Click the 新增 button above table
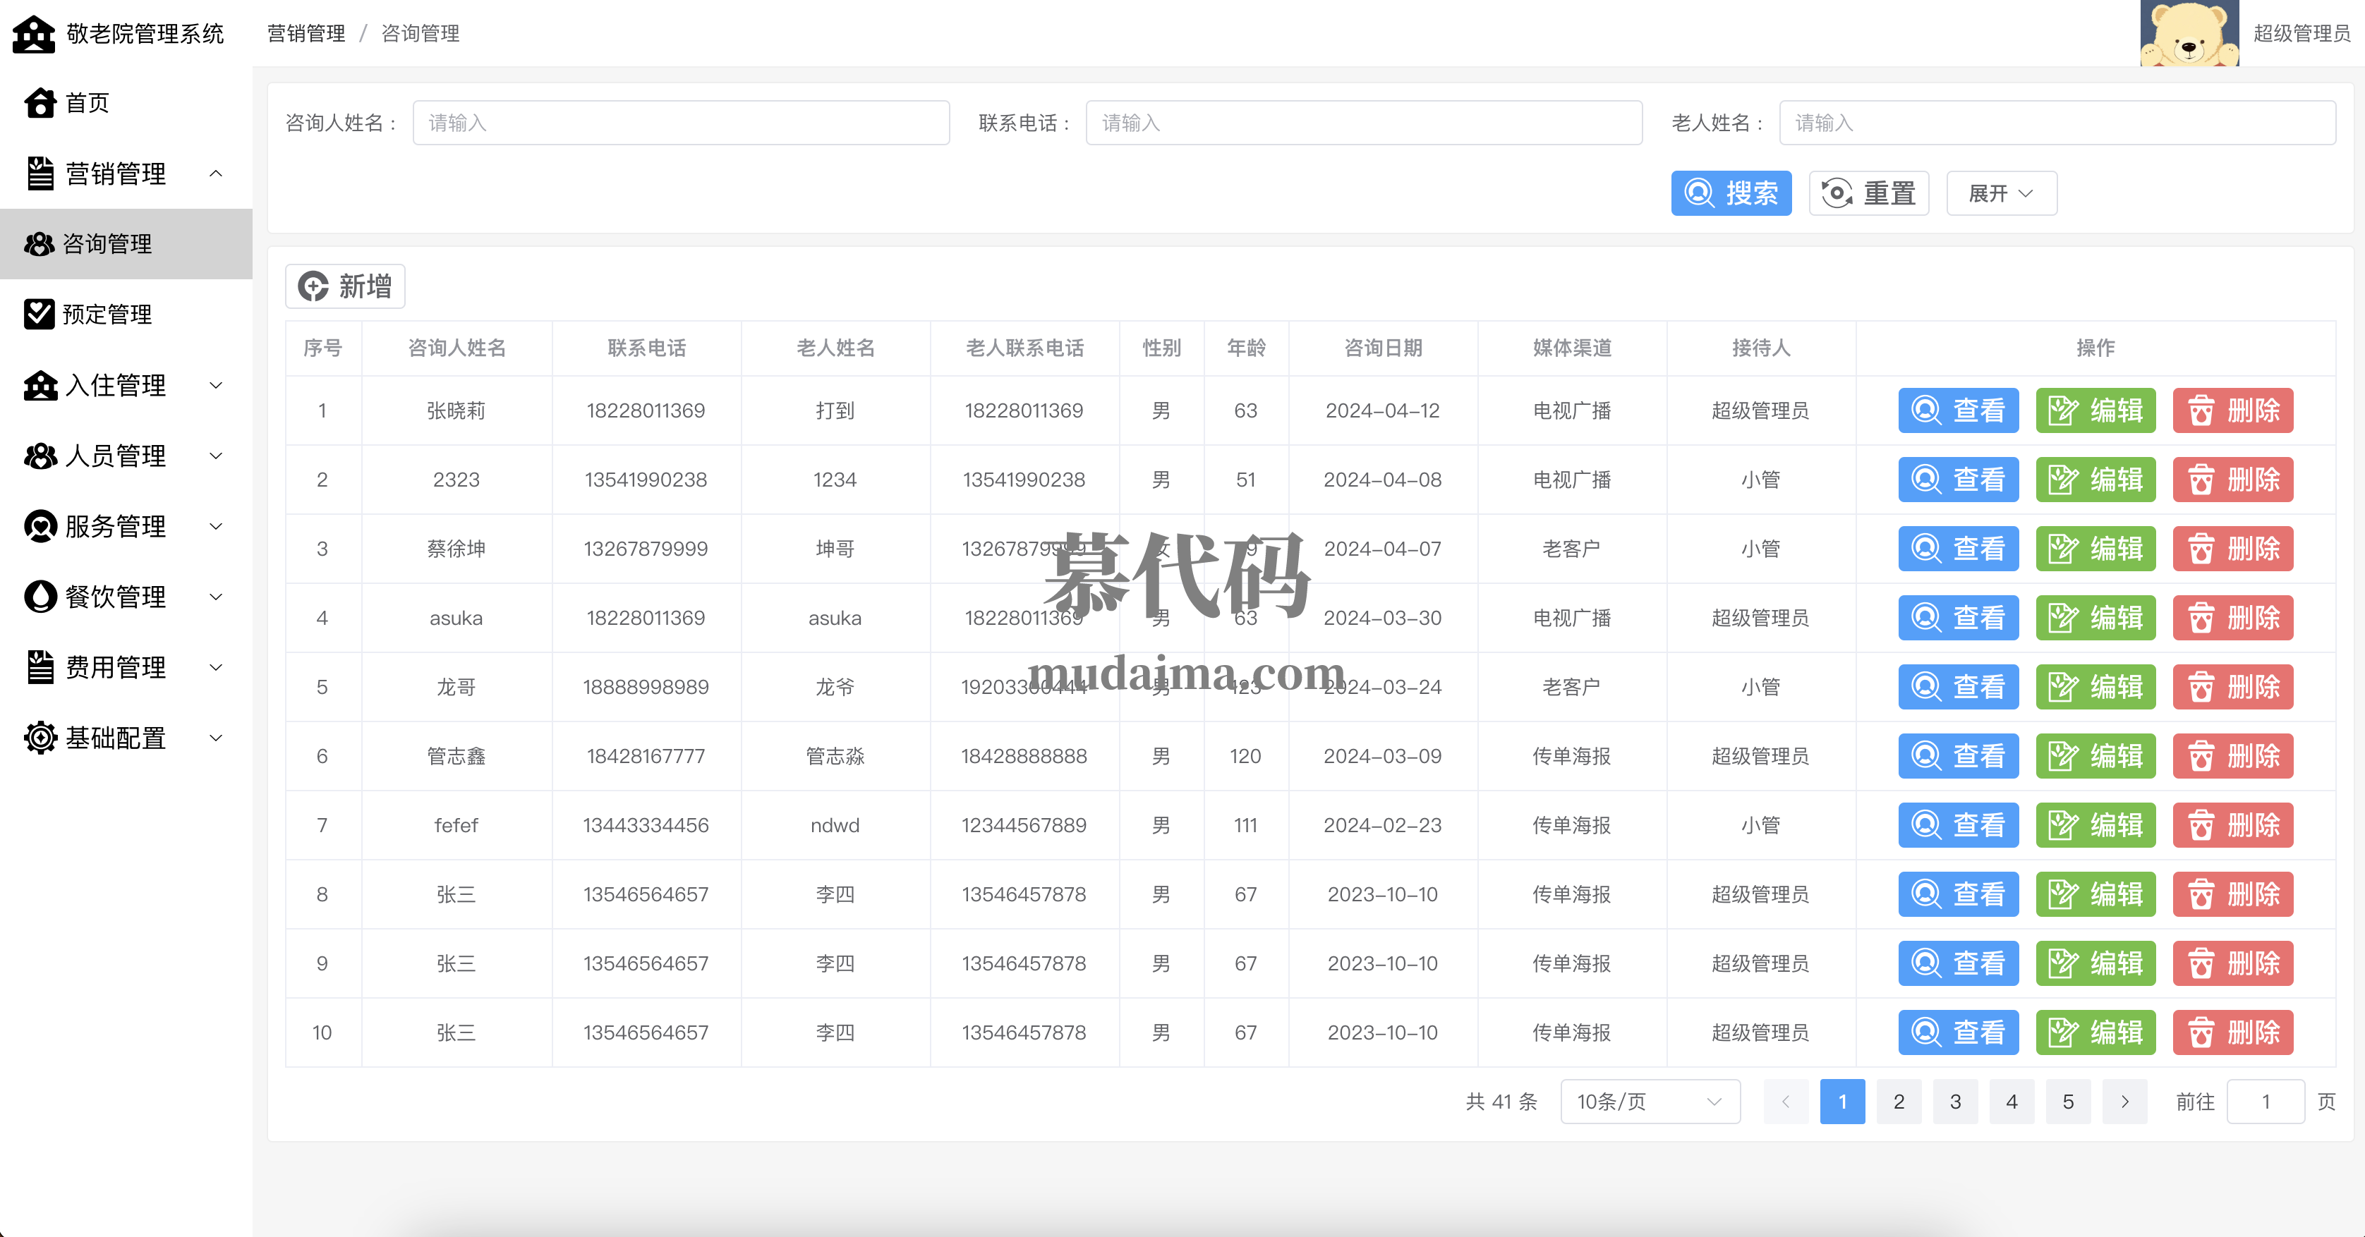Screen dimensions: 2365x1237 [x=345, y=286]
